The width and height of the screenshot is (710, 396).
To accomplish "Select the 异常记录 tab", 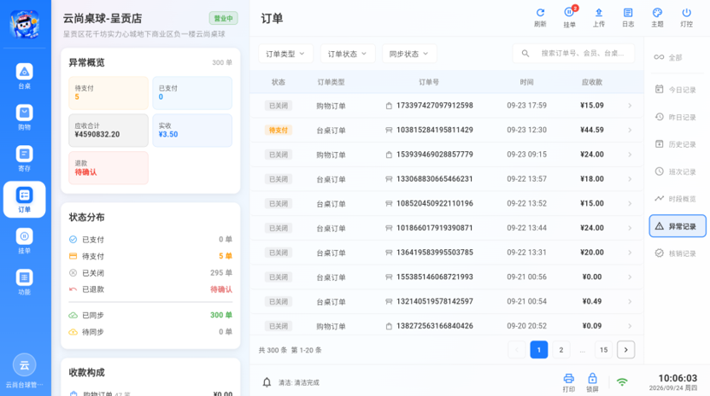I will 678,226.
